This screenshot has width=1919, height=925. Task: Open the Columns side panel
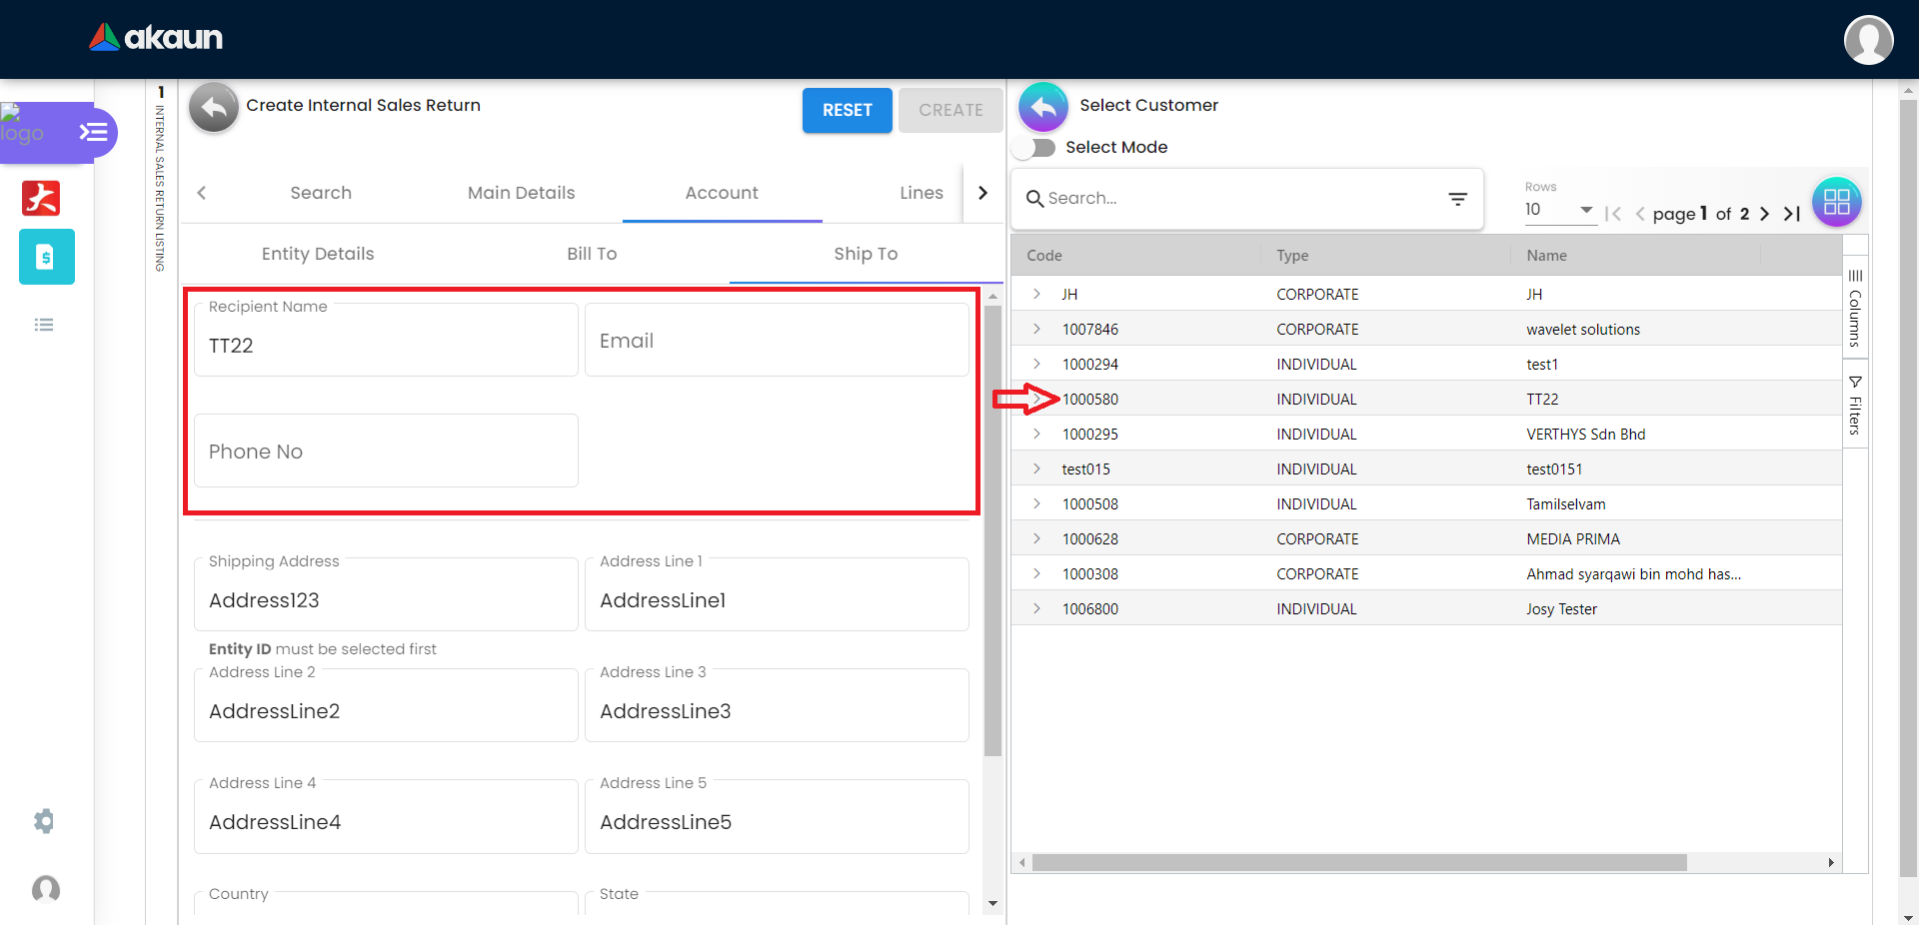[1855, 308]
